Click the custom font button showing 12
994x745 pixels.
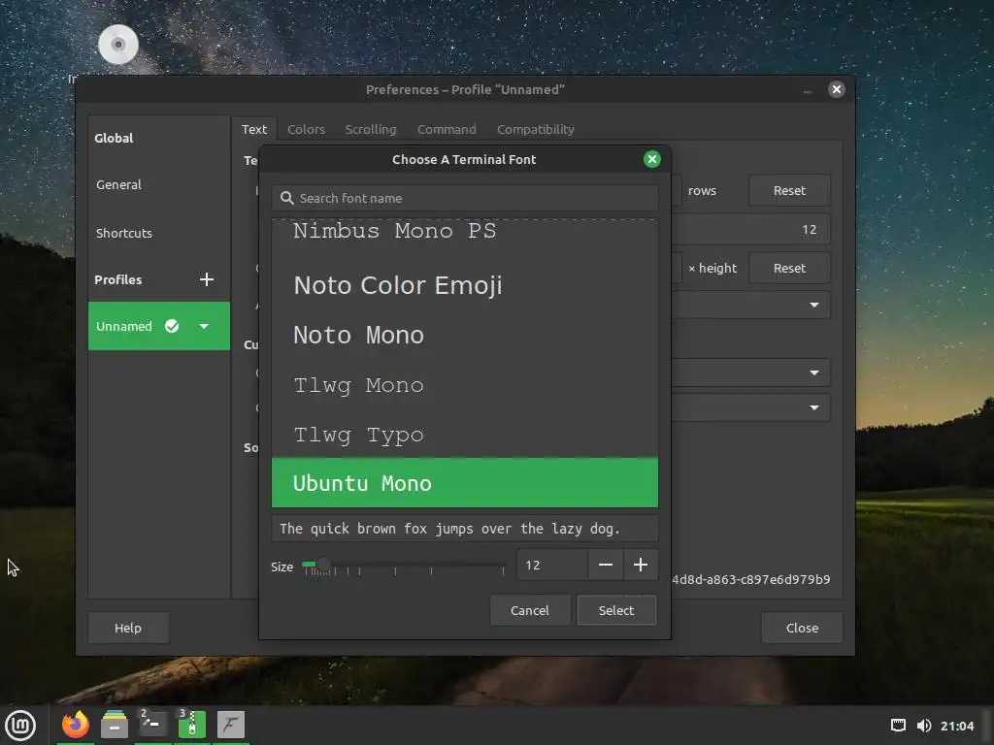point(751,229)
